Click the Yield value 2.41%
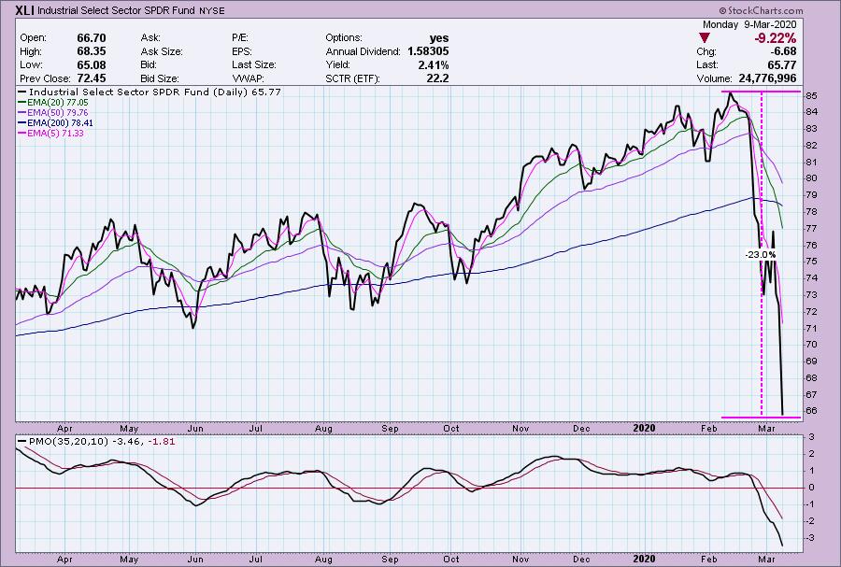 [434, 64]
